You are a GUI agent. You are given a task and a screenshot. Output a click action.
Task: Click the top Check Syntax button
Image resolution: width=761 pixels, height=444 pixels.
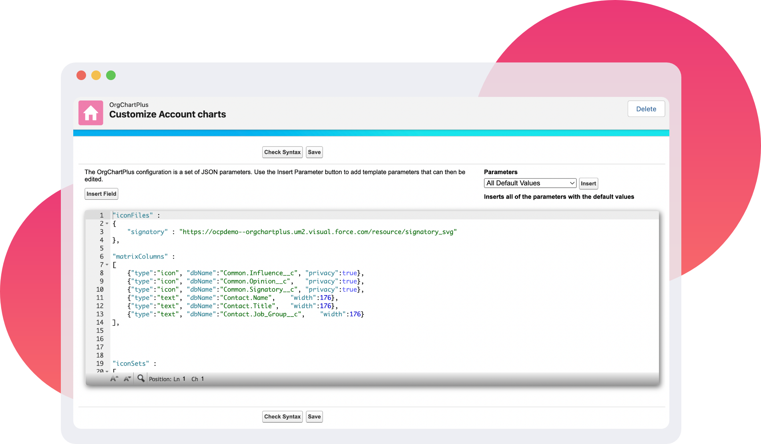tap(282, 152)
